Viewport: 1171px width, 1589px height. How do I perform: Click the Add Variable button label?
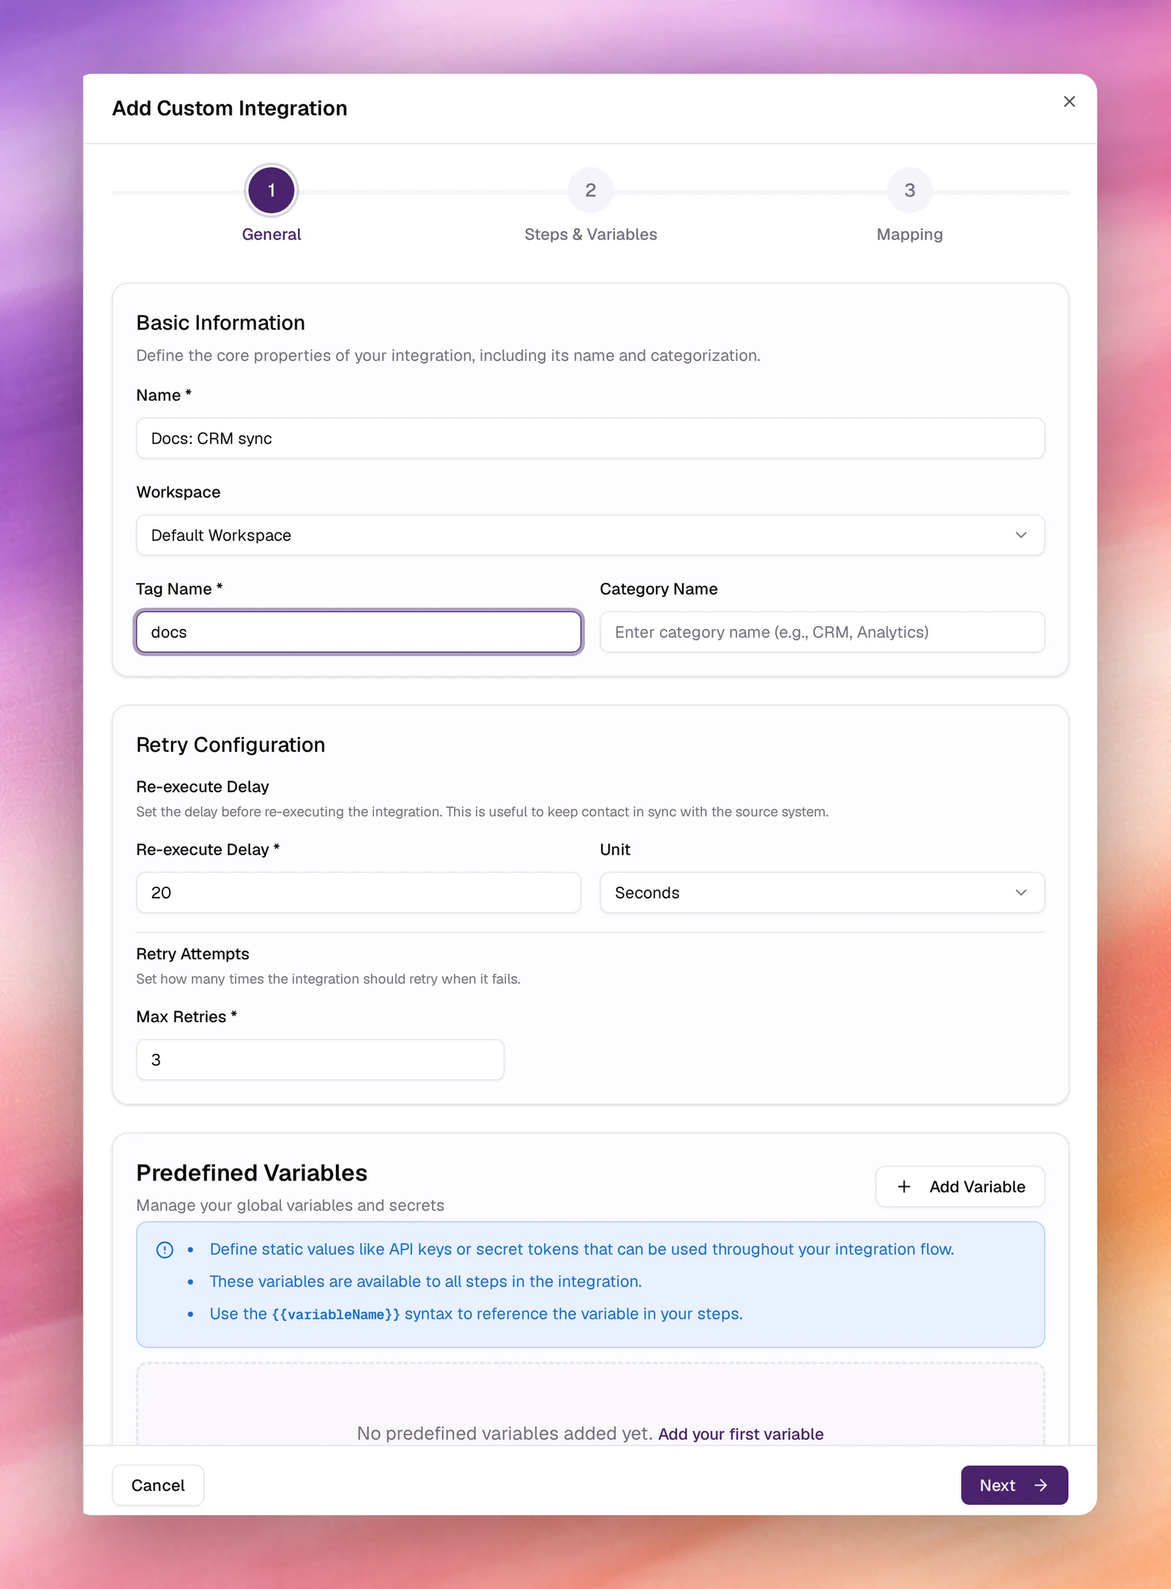(x=977, y=1186)
